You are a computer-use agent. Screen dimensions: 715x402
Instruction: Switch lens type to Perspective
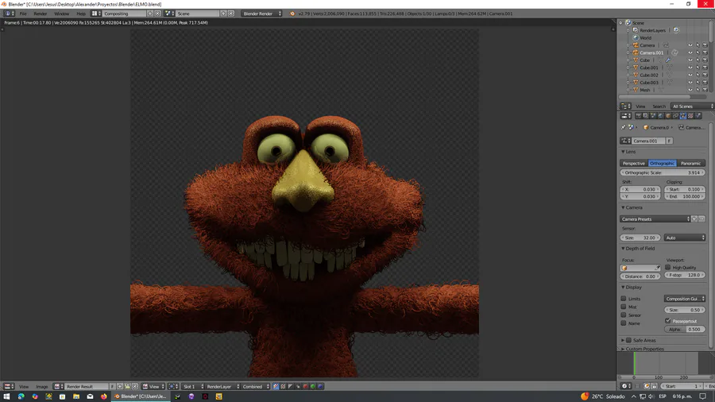(x=634, y=163)
